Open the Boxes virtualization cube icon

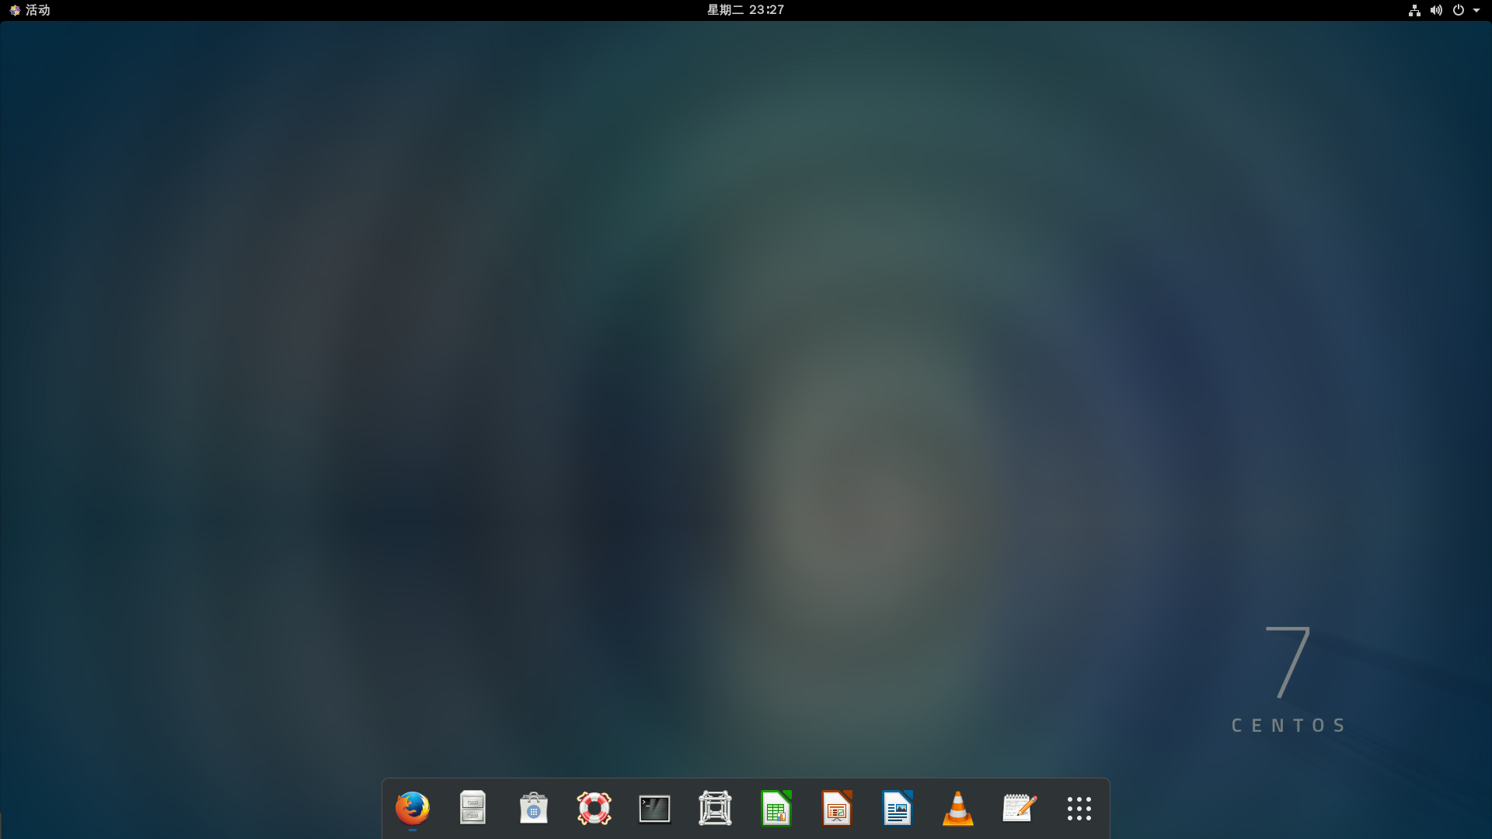715,809
